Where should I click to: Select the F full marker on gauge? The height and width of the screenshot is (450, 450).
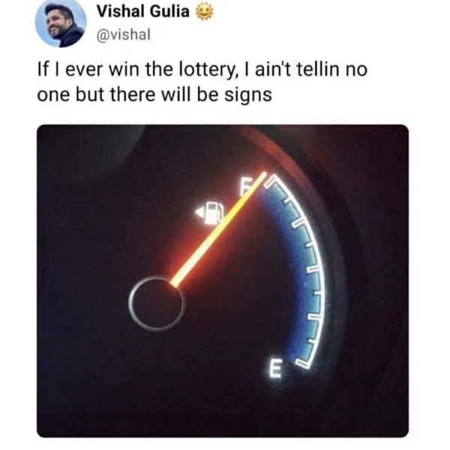pyautogui.click(x=246, y=186)
